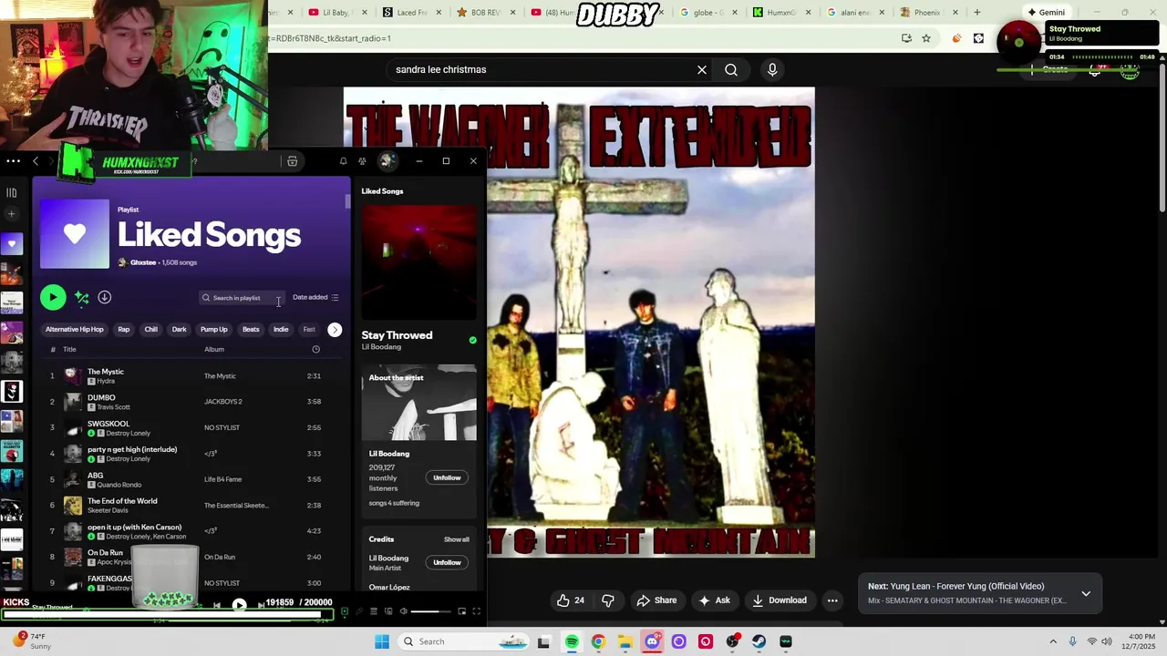Select the song ABG by Quando Rondo
The width and height of the screenshot is (1167, 656).
pyautogui.click(x=191, y=479)
